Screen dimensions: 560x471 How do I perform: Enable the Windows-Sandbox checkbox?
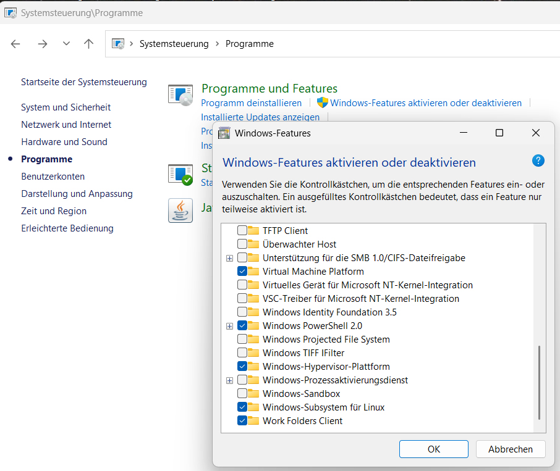[242, 394]
